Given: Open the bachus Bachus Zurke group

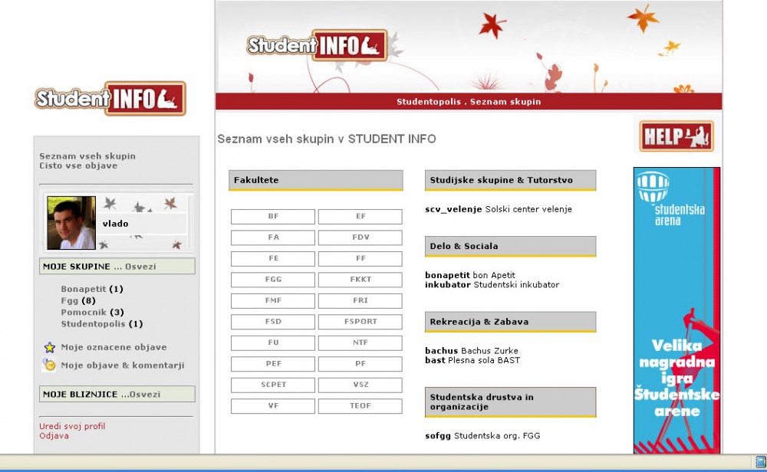Looking at the screenshot, I should pos(441,351).
